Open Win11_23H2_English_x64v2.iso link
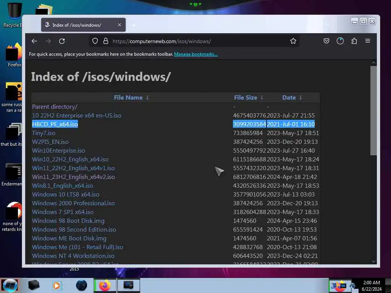Image resolution: width=391 pixels, height=293 pixels. point(73,177)
